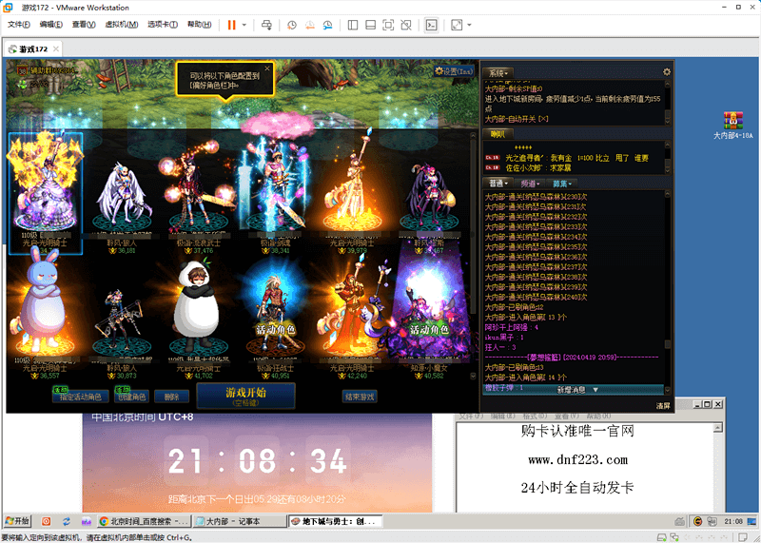Open the 大内部4-18A archive desktop icon

pos(733,126)
